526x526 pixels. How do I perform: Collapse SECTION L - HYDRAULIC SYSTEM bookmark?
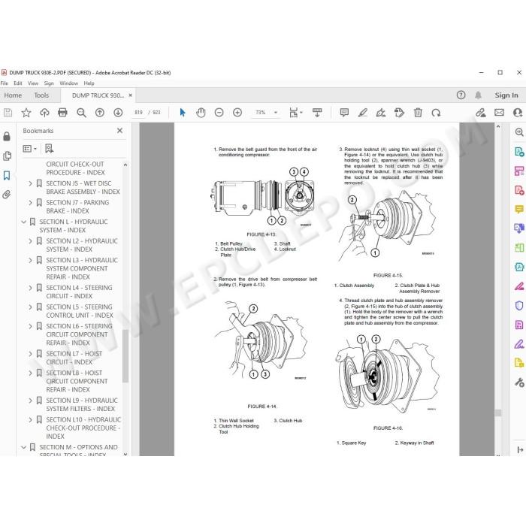(24, 222)
